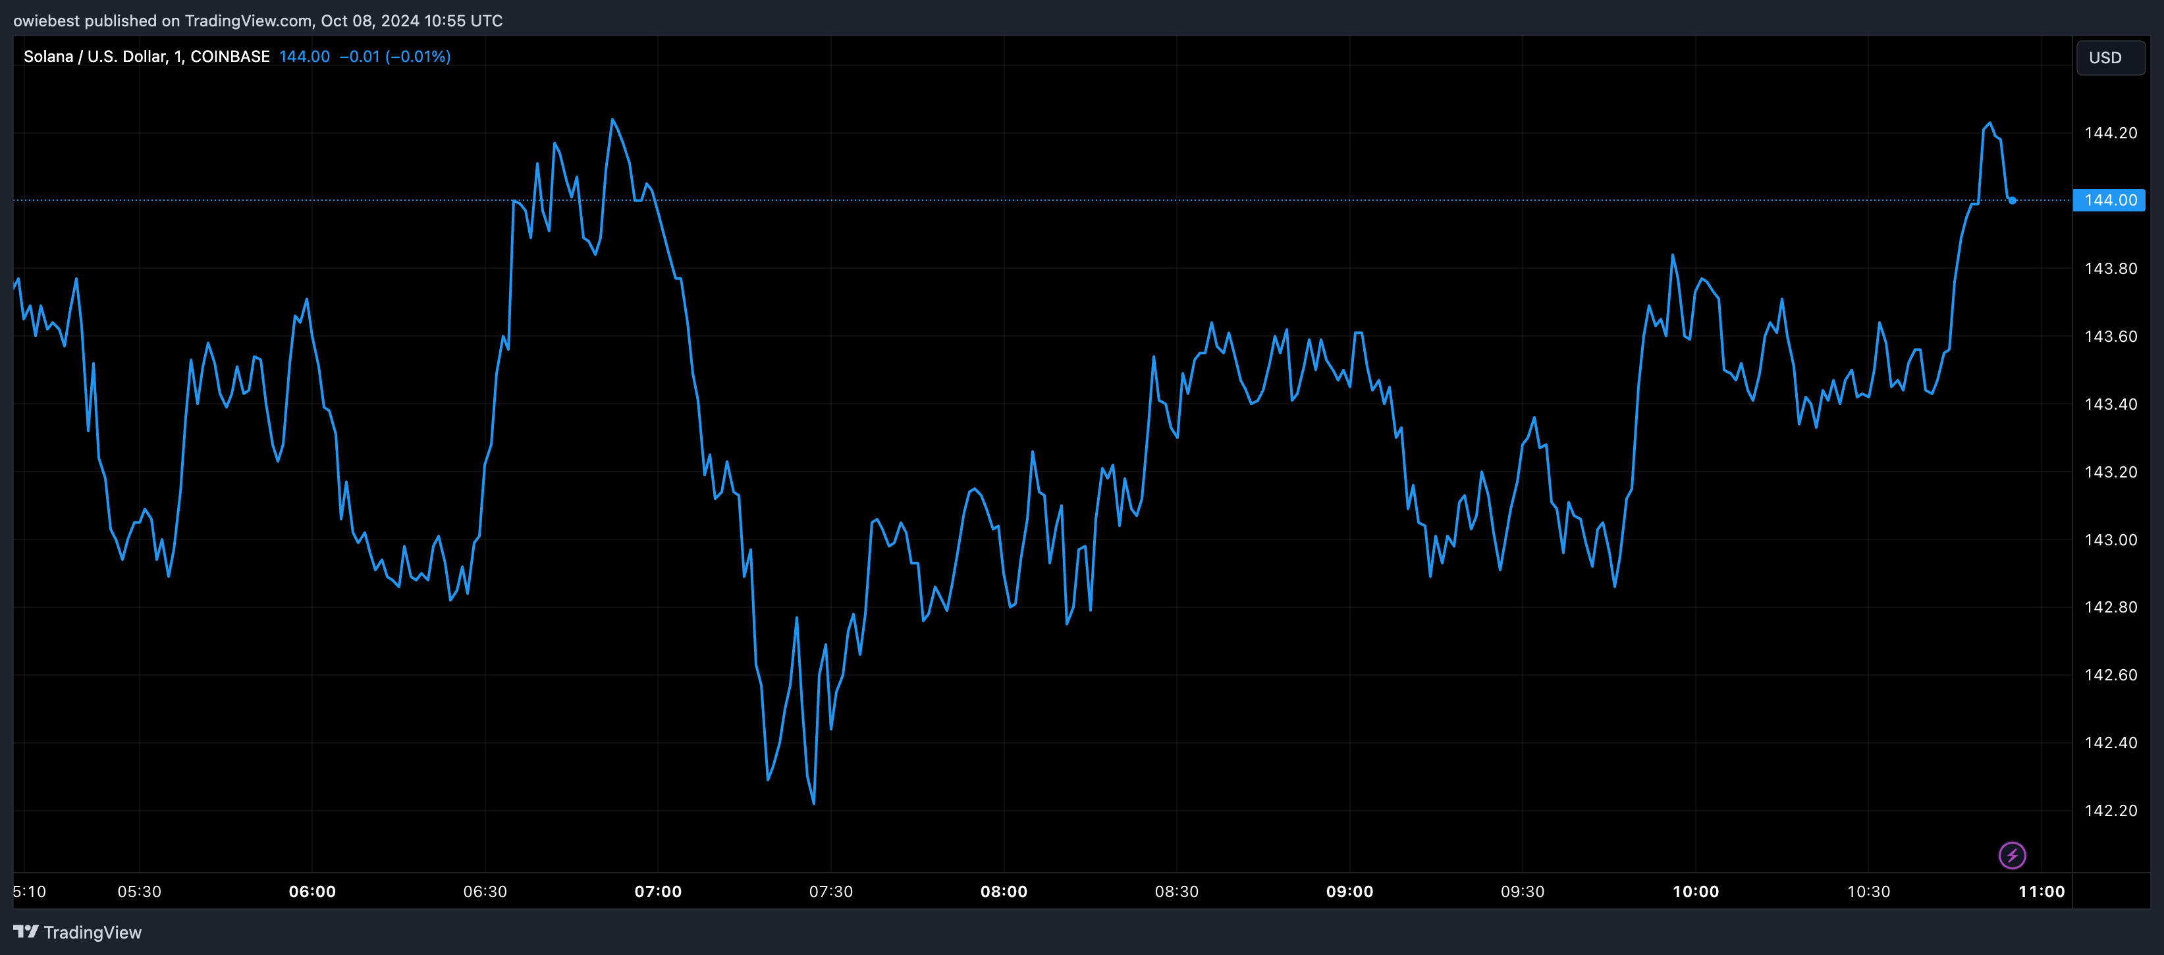The width and height of the screenshot is (2164, 955).
Task: Click the 07:30 time axis label
Action: coord(831,891)
